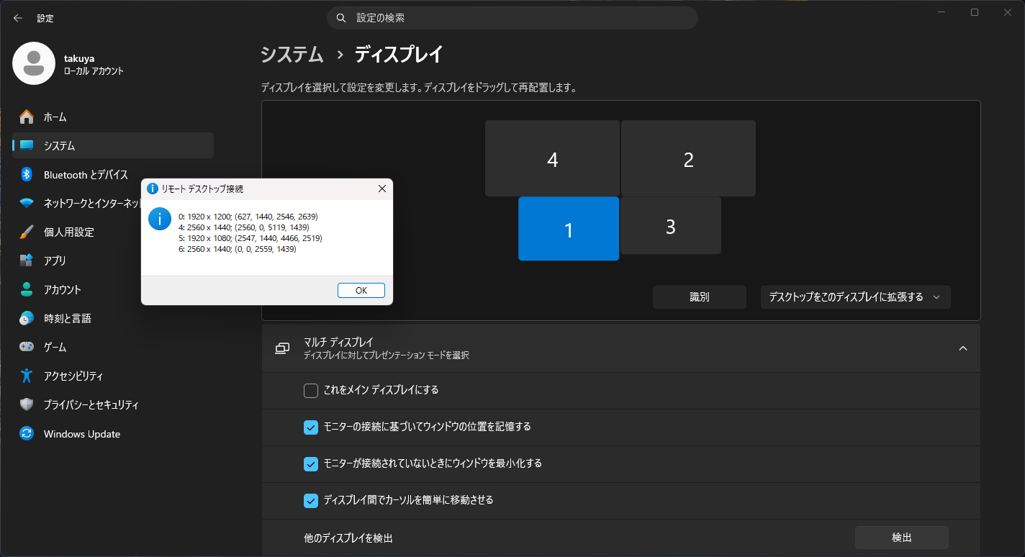1025x557 pixels.
Task: Maximize the Settings window
Action: point(975,12)
